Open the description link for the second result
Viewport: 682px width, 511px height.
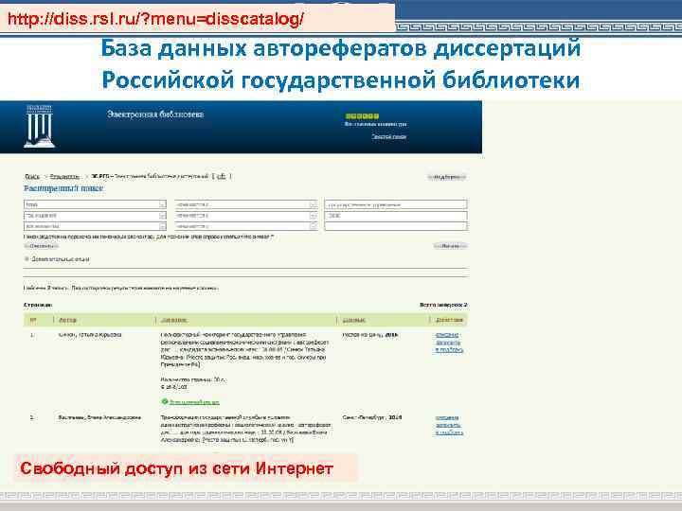click(x=447, y=417)
